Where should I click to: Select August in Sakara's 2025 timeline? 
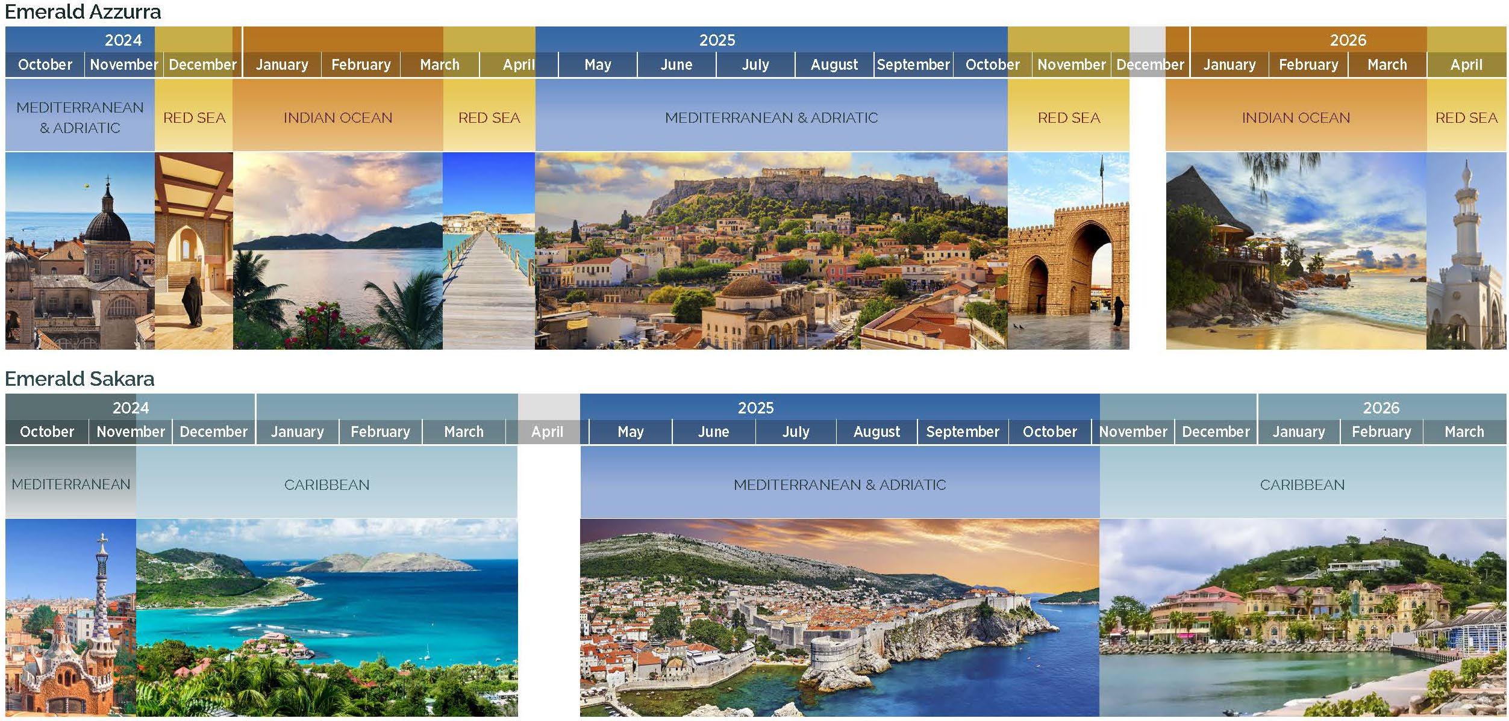click(876, 432)
